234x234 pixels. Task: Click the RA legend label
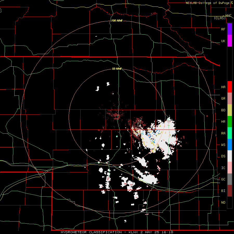(x=223, y=133)
